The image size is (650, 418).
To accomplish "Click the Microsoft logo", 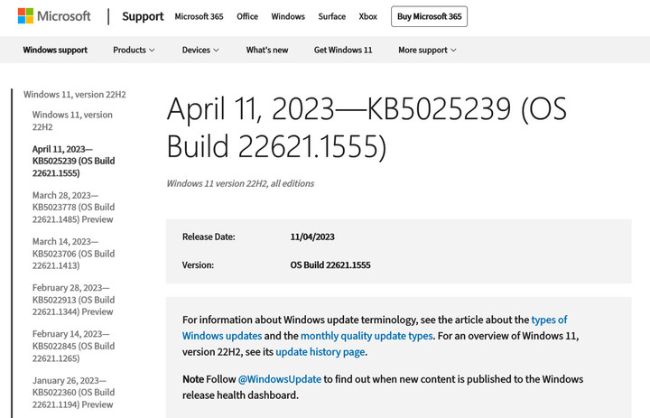I will pyautogui.click(x=54, y=16).
